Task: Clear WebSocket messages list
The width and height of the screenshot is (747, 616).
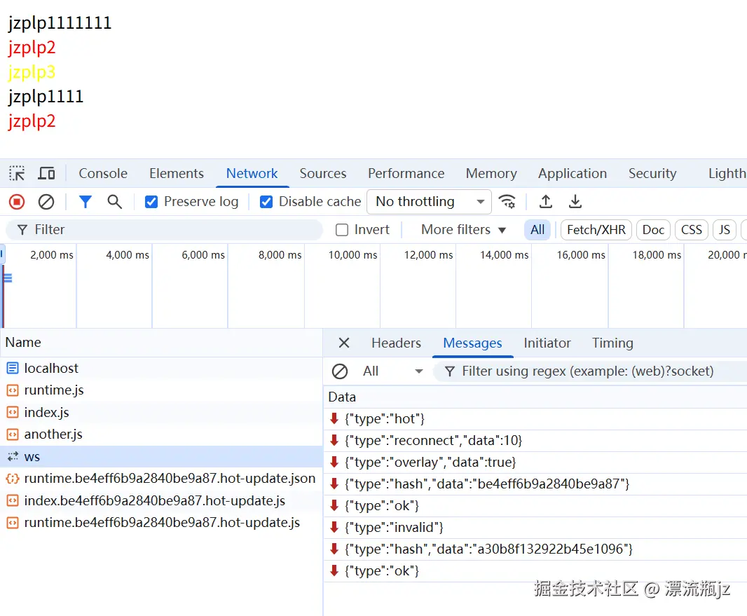Action: 340,371
